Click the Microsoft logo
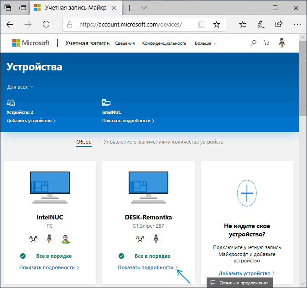Image resolution: width=307 pixels, height=288 pixels. click(31, 43)
